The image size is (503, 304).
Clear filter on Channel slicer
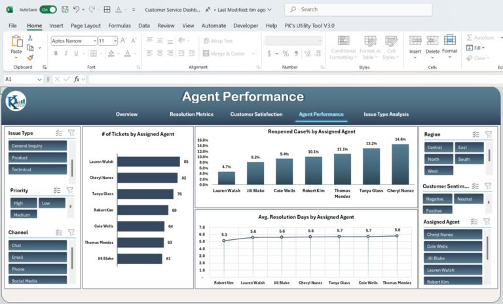coord(71,232)
